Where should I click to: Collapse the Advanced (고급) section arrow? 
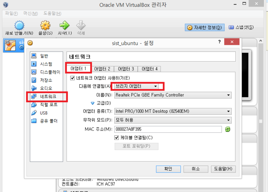(x=92, y=103)
